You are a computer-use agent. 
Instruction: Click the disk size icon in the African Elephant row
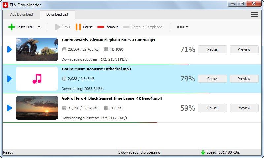coord(64,49)
